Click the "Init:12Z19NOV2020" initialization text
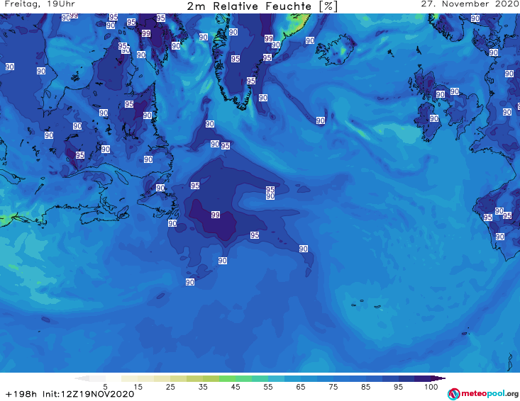520x401 pixels. coord(88,394)
